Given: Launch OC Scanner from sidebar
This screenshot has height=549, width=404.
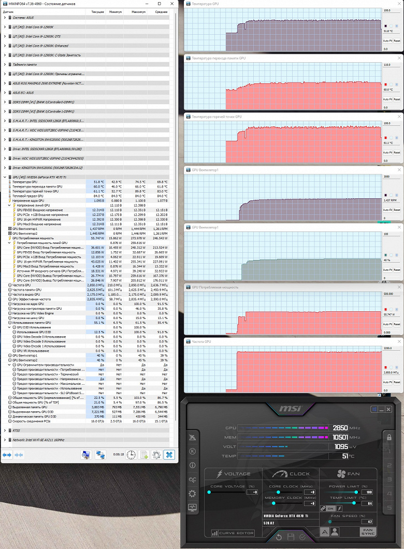Looking at the screenshot, I should [x=192, y=480].
